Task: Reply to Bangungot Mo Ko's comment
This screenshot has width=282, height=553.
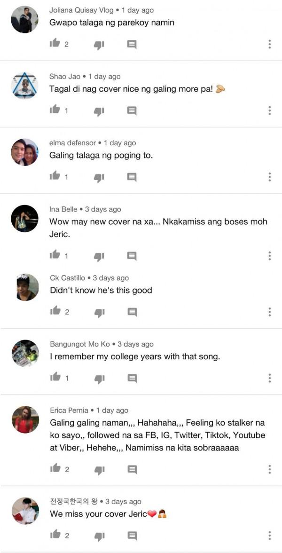Action: point(132,378)
